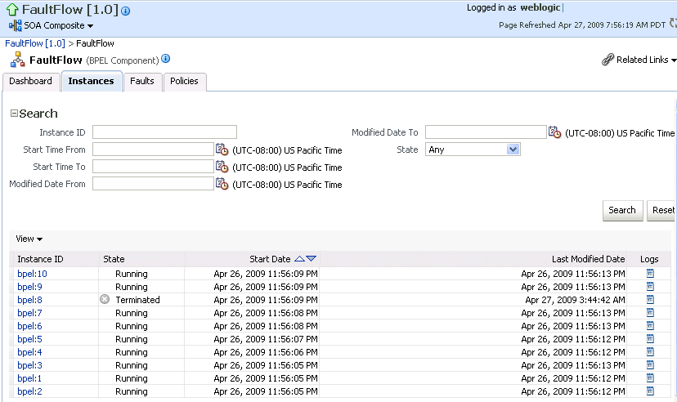Image resolution: width=677 pixels, height=402 pixels.
Task: Click the Modified Date From field
Action: point(153,184)
